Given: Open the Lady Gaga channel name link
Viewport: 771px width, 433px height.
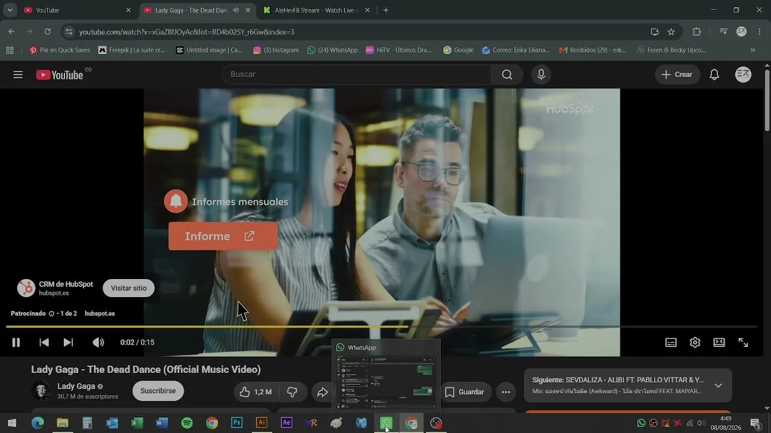Looking at the screenshot, I should (x=76, y=386).
